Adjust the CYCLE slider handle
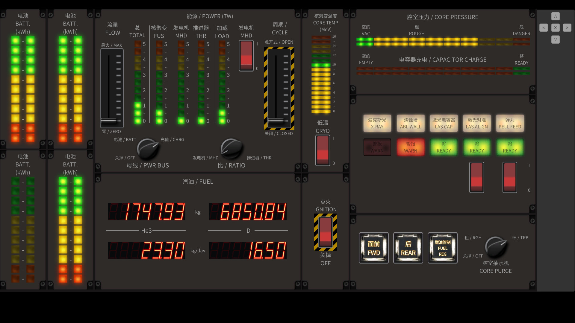 click(x=276, y=121)
